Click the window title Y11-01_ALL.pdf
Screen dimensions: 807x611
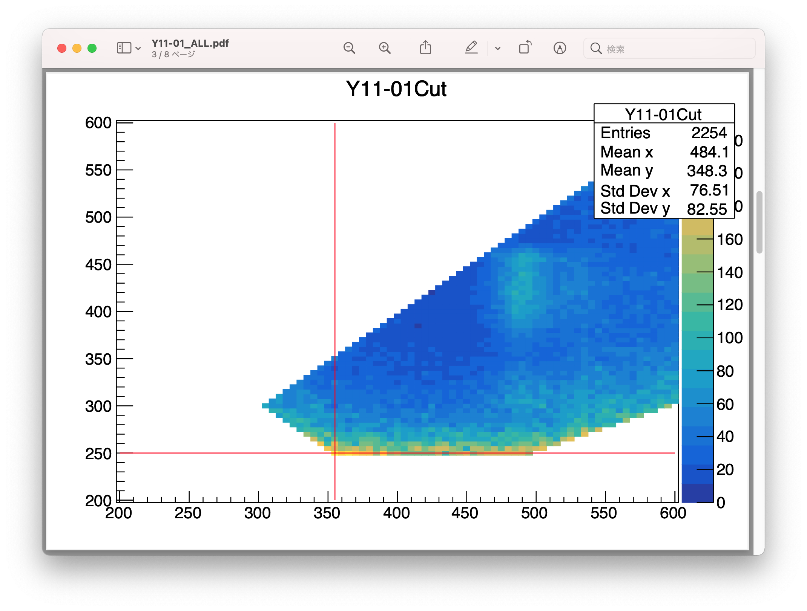(x=190, y=43)
